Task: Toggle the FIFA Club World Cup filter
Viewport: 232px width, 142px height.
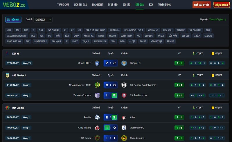Action: (95, 30)
